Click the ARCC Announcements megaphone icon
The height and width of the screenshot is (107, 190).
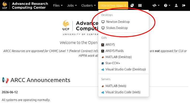point(5,80)
